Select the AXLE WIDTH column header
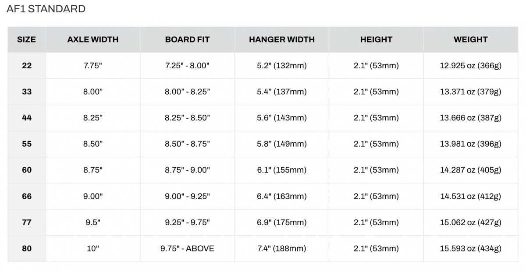This screenshot has width=526, height=272. coord(93,39)
